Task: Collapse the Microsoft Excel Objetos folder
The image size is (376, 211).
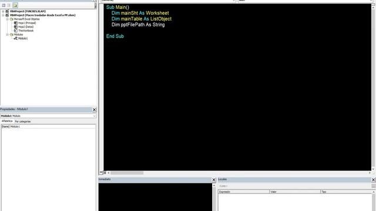Action: coord(7,19)
